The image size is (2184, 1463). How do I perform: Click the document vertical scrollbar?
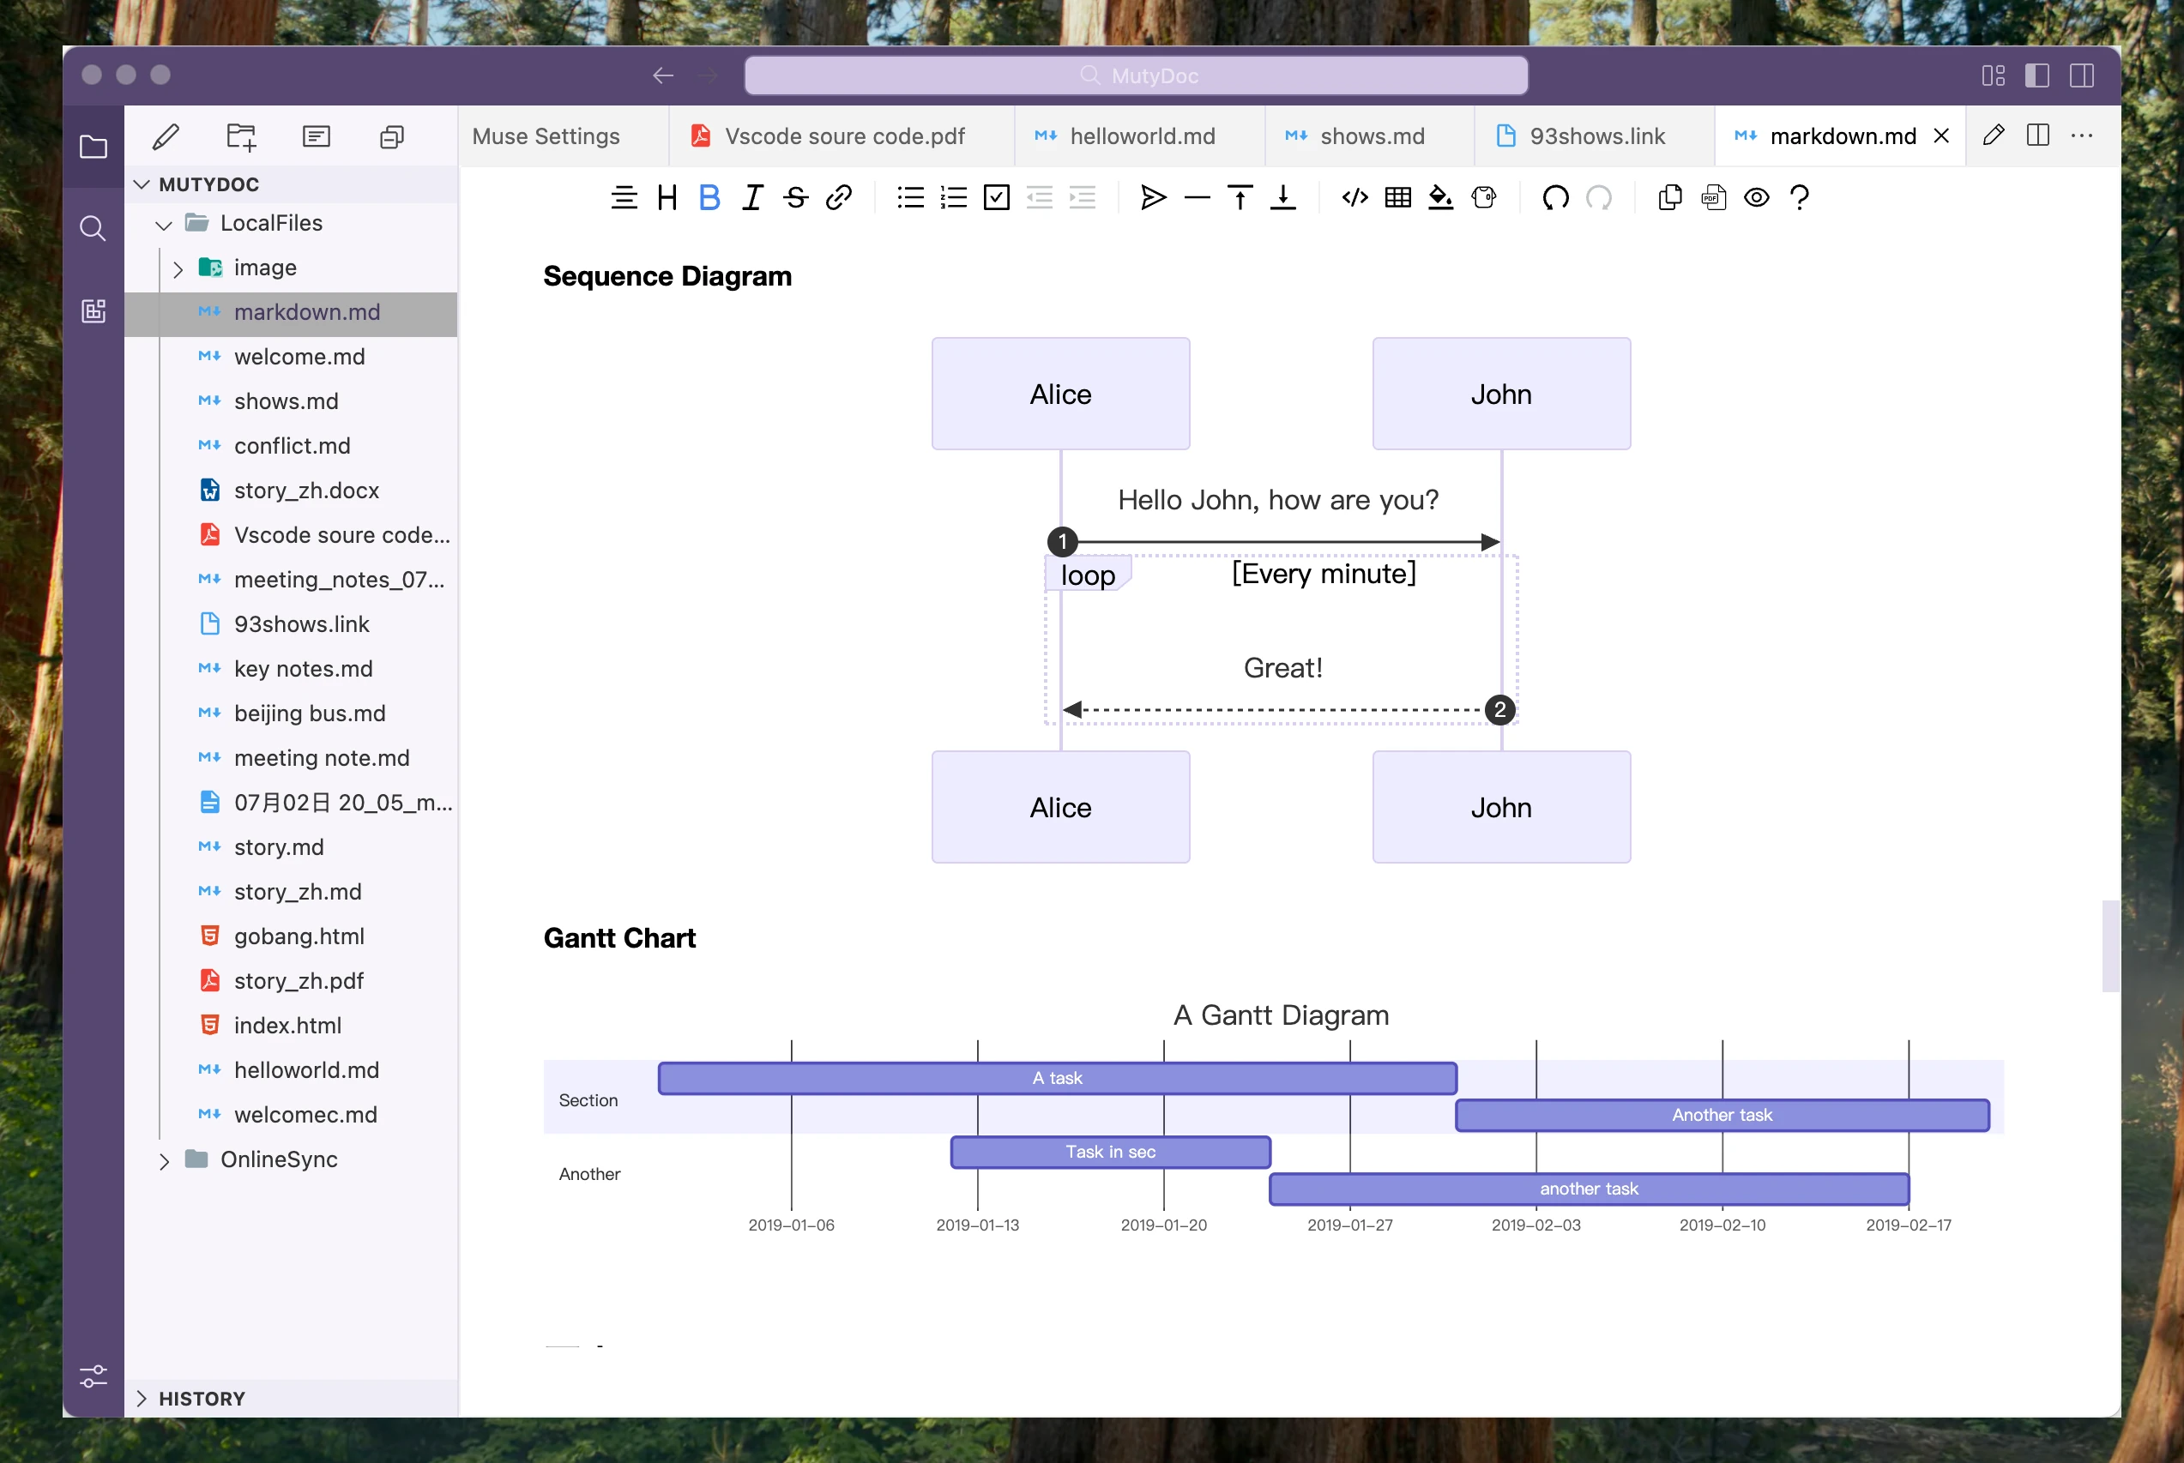pos(2109,946)
